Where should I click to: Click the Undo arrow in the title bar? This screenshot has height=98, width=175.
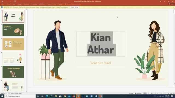click(x=6, y=1)
